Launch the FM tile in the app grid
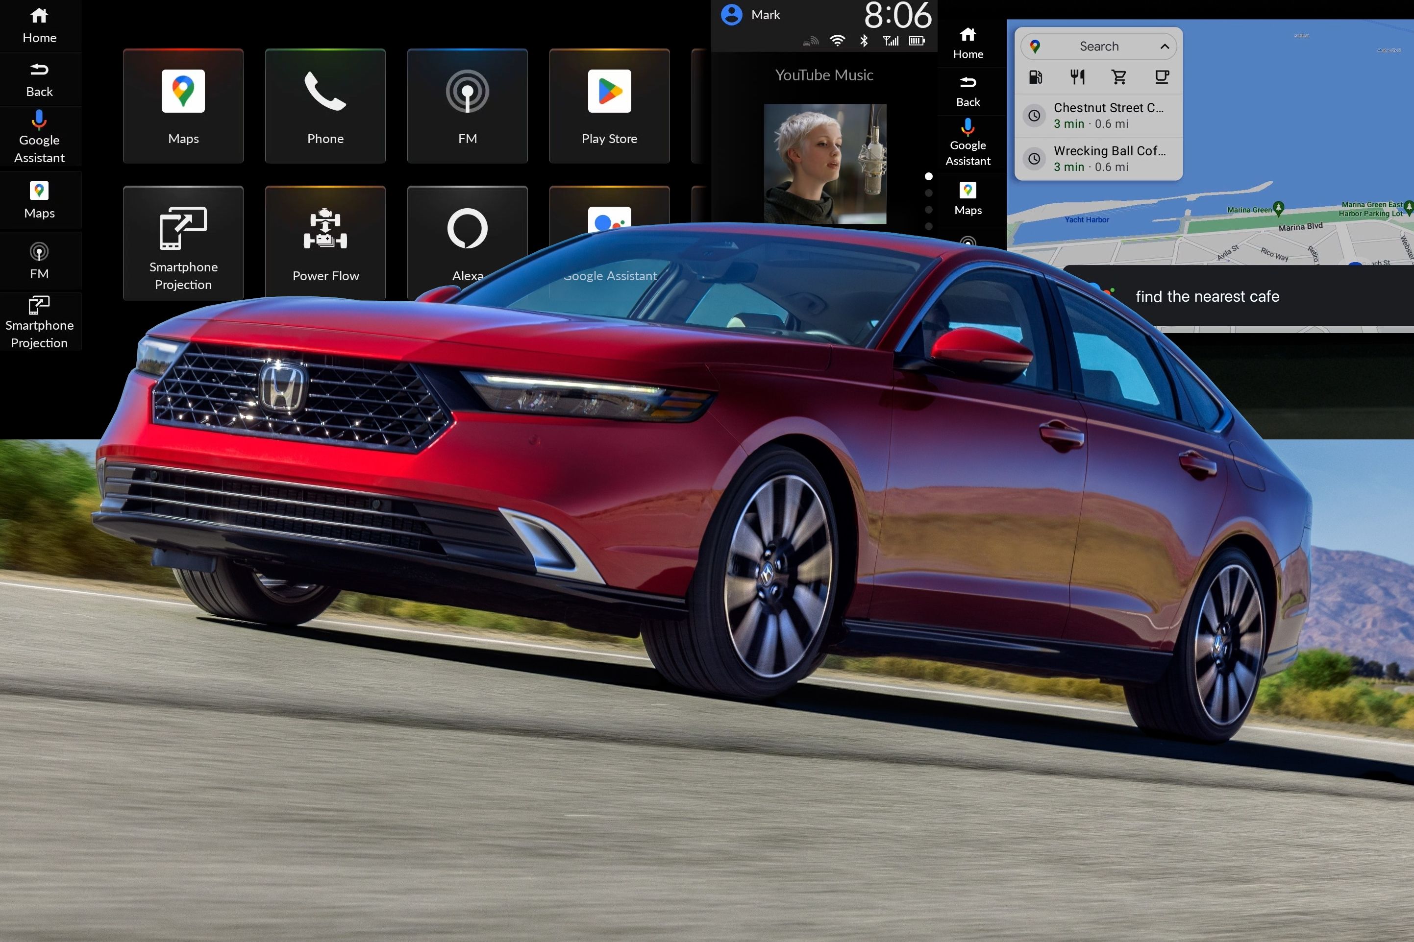The image size is (1414, 942). tap(468, 106)
